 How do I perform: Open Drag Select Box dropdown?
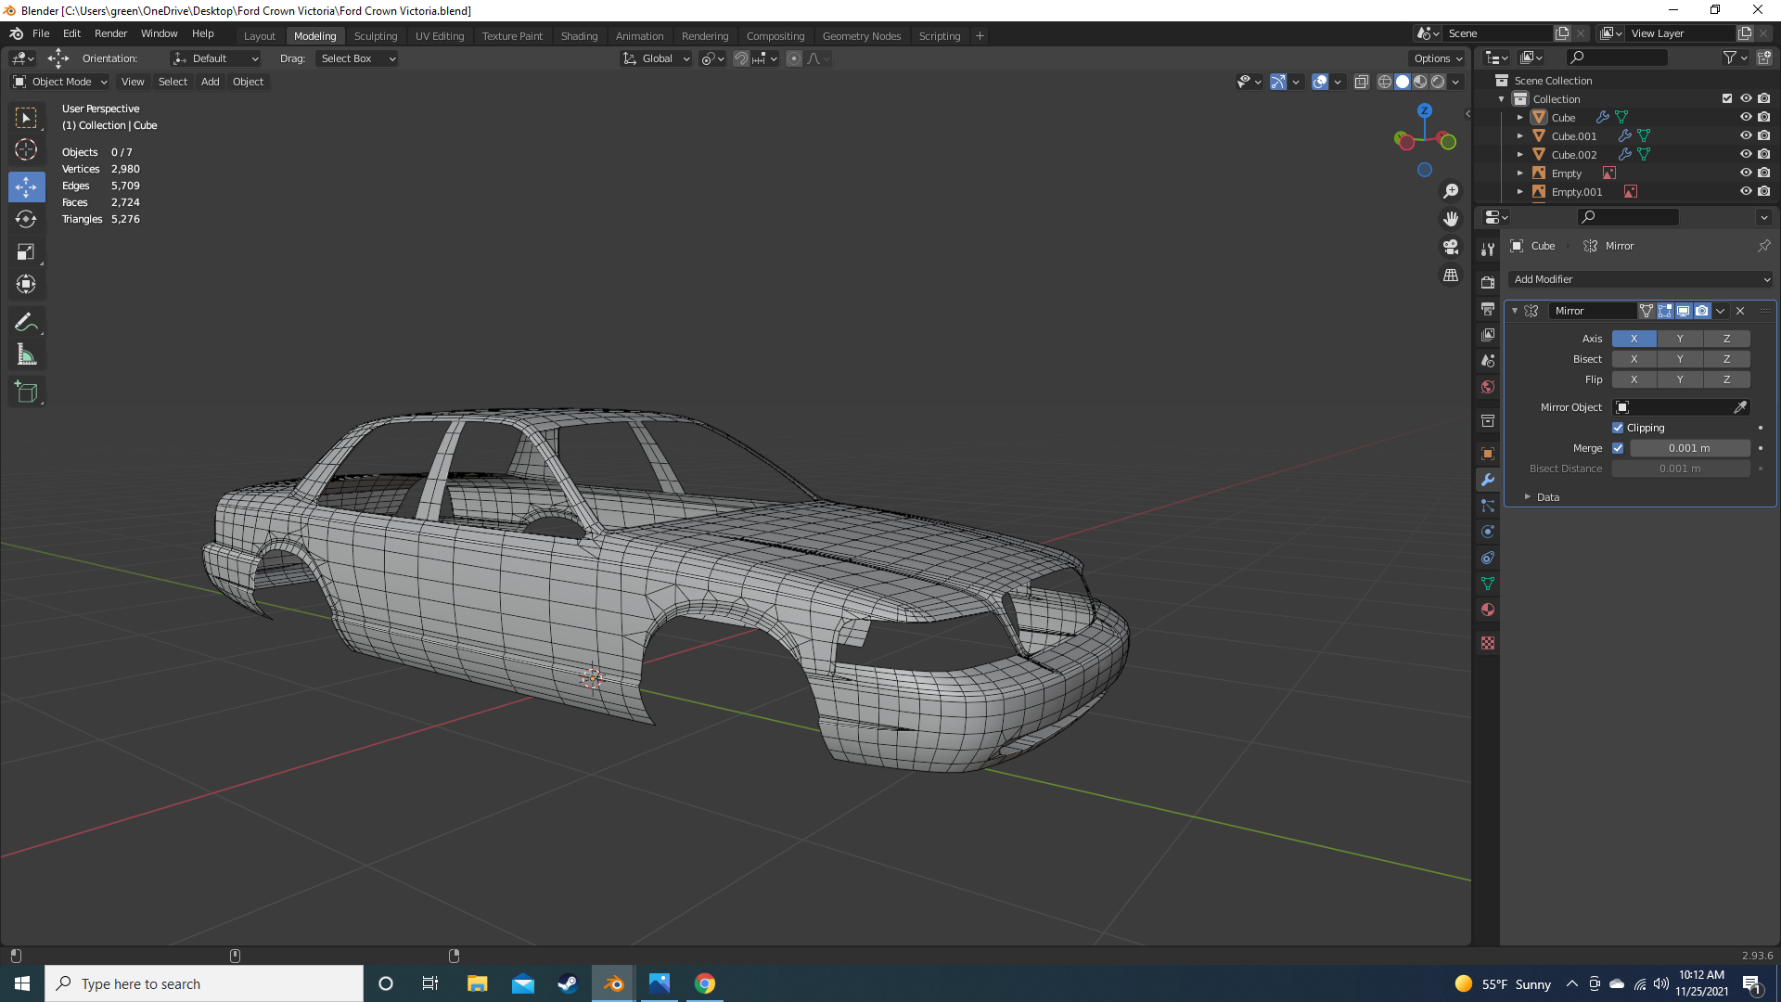click(x=357, y=58)
